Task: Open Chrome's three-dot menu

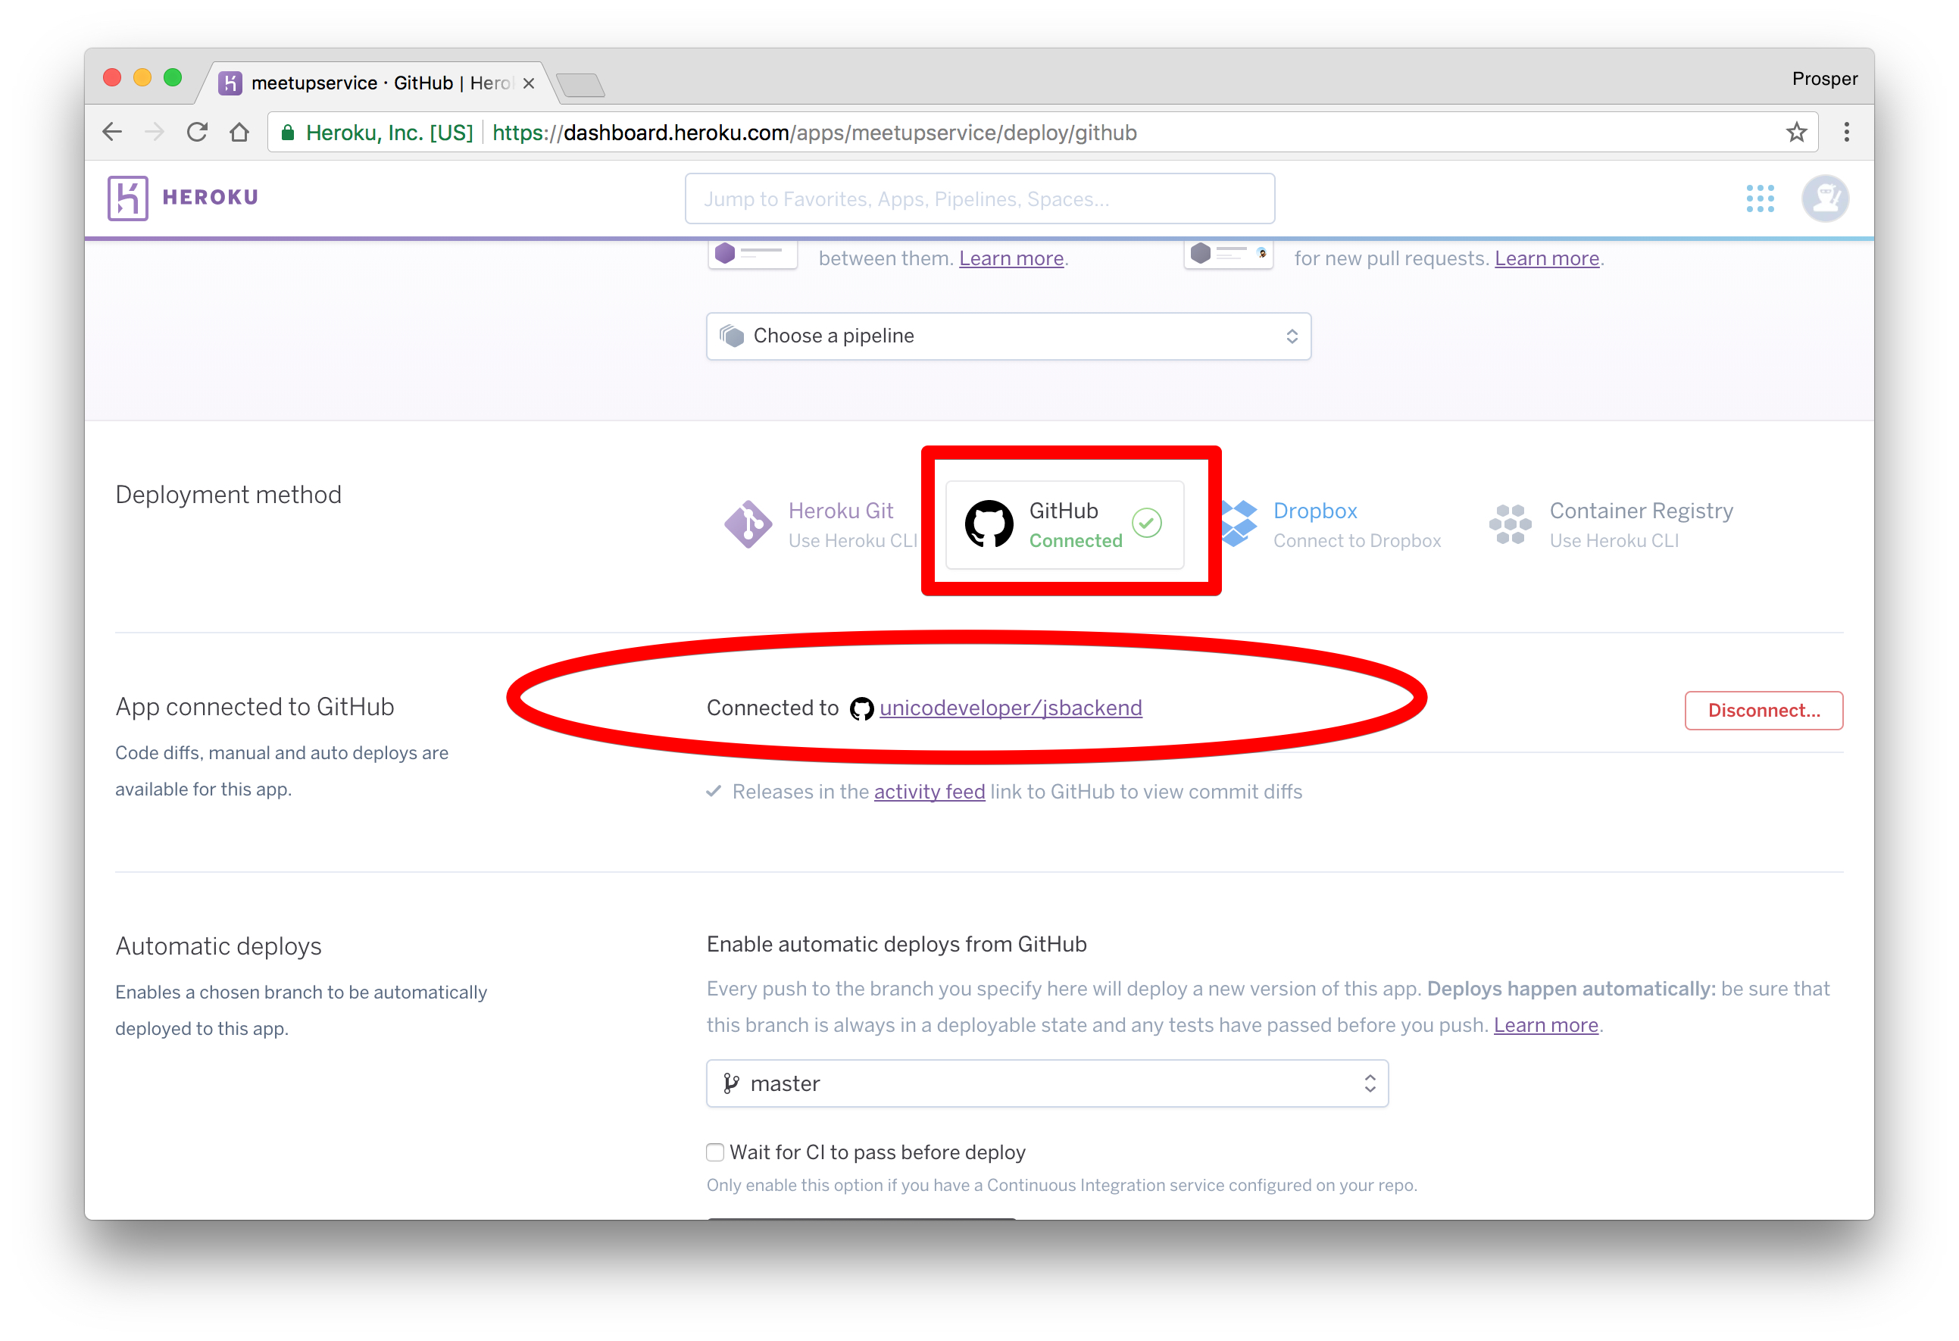Action: pos(1846,133)
